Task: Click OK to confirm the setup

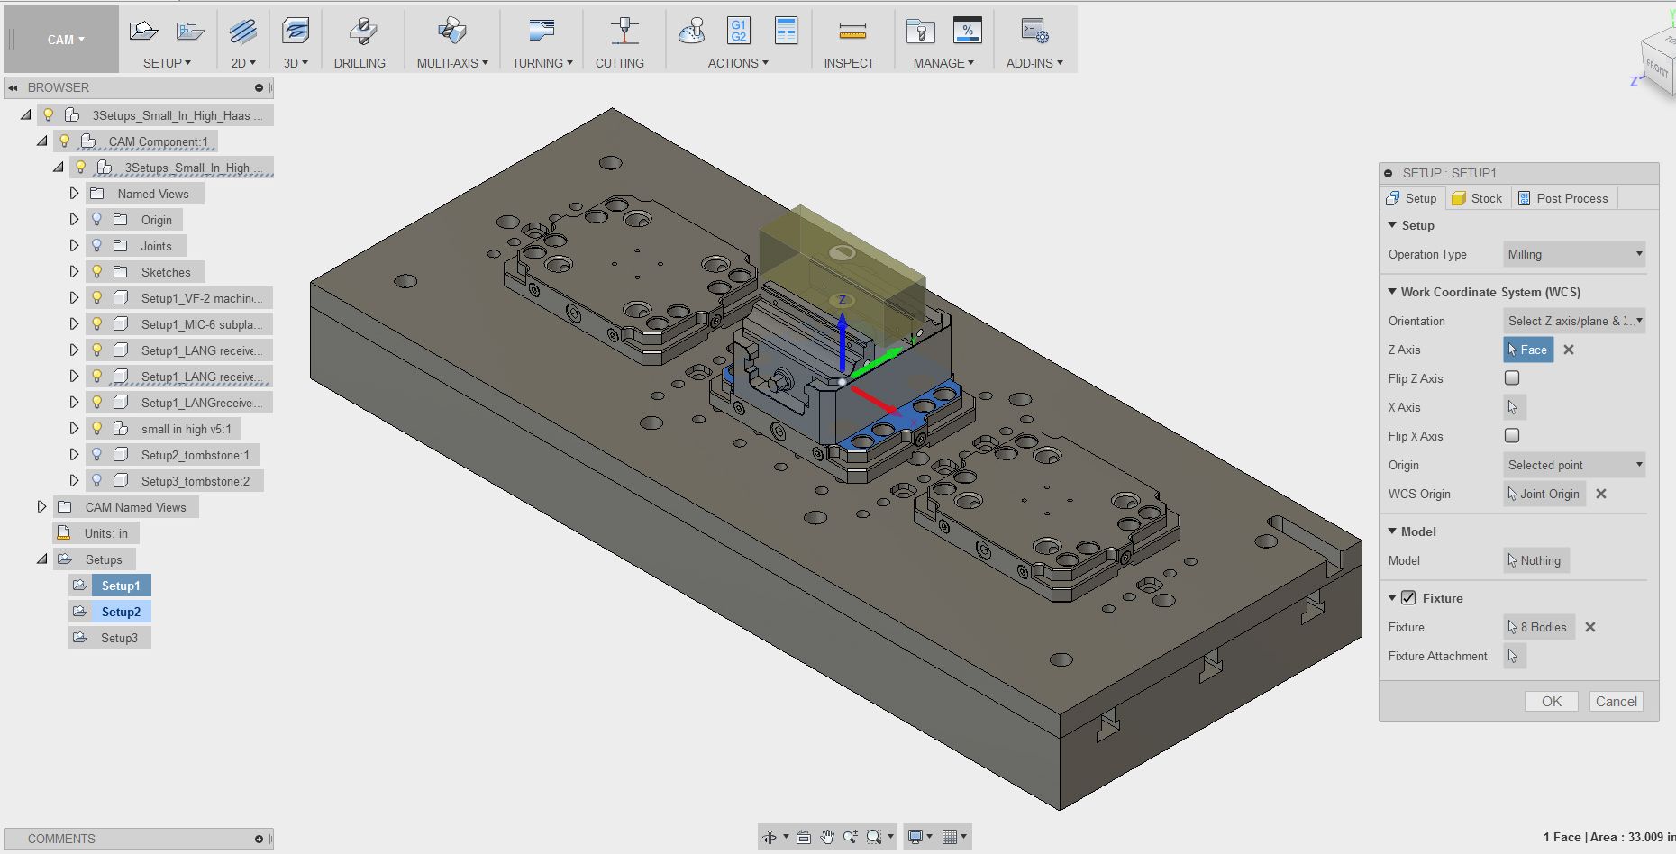Action: [x=1551, y=701]
